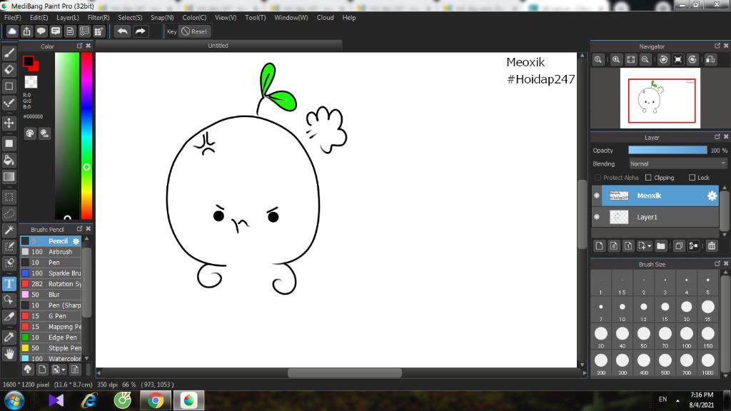The width and height of the screenshot is (731, 411).
Task: Click the Undo arrow in toolbar
Action: (x=123, y=31)
